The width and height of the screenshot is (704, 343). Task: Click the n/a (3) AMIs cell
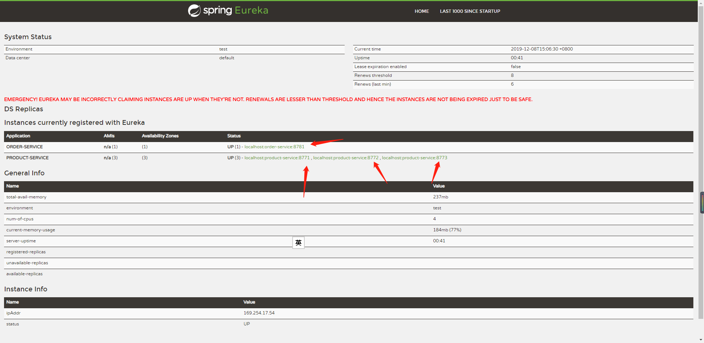pos(111,158)
